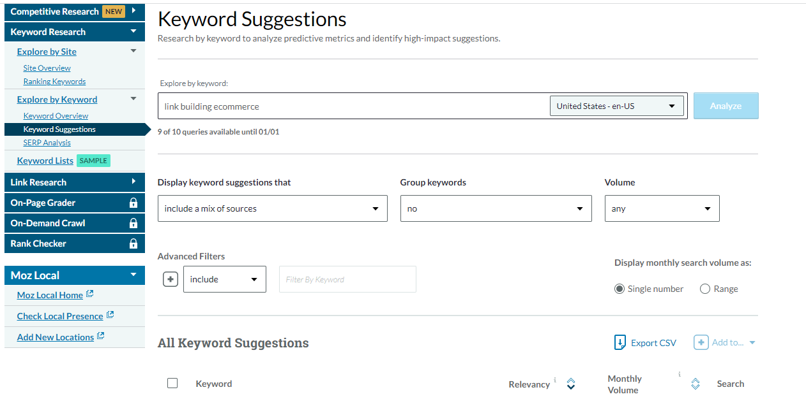Image resolution: width=806 pixels, height=399 pixels.
Task: Choose Range volume display
Action: click(x=705, y=289)
